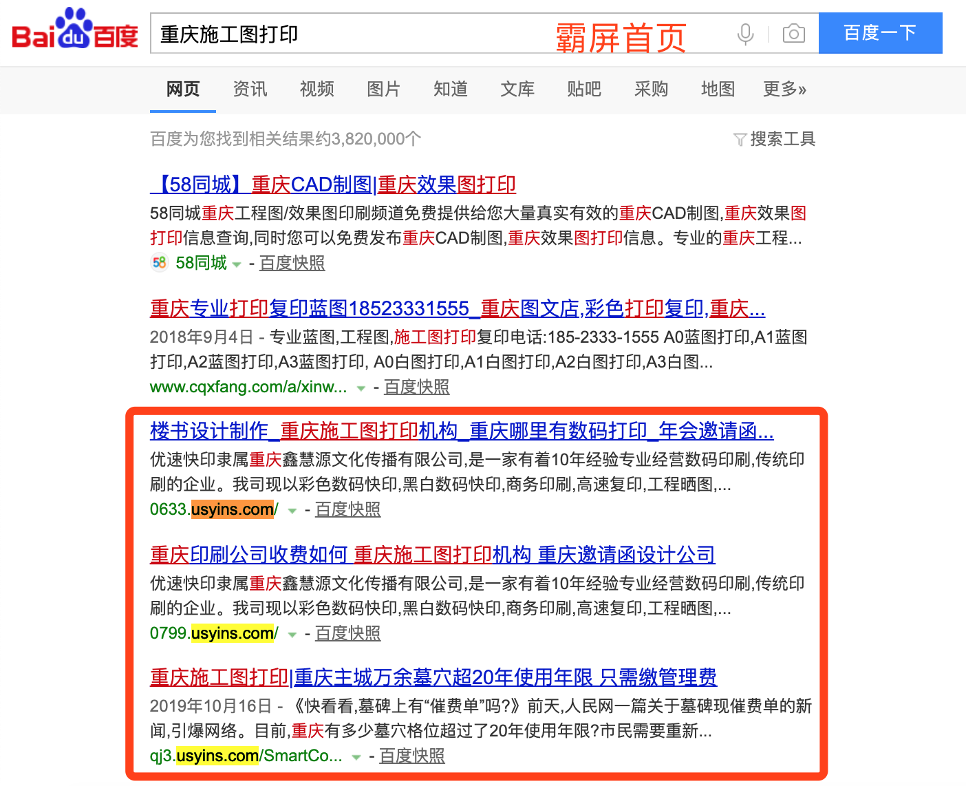Click result count text 百度为您找到相关结果约3,820,000个
Viewport: 966px width, 786px height.
pos(286,139)
